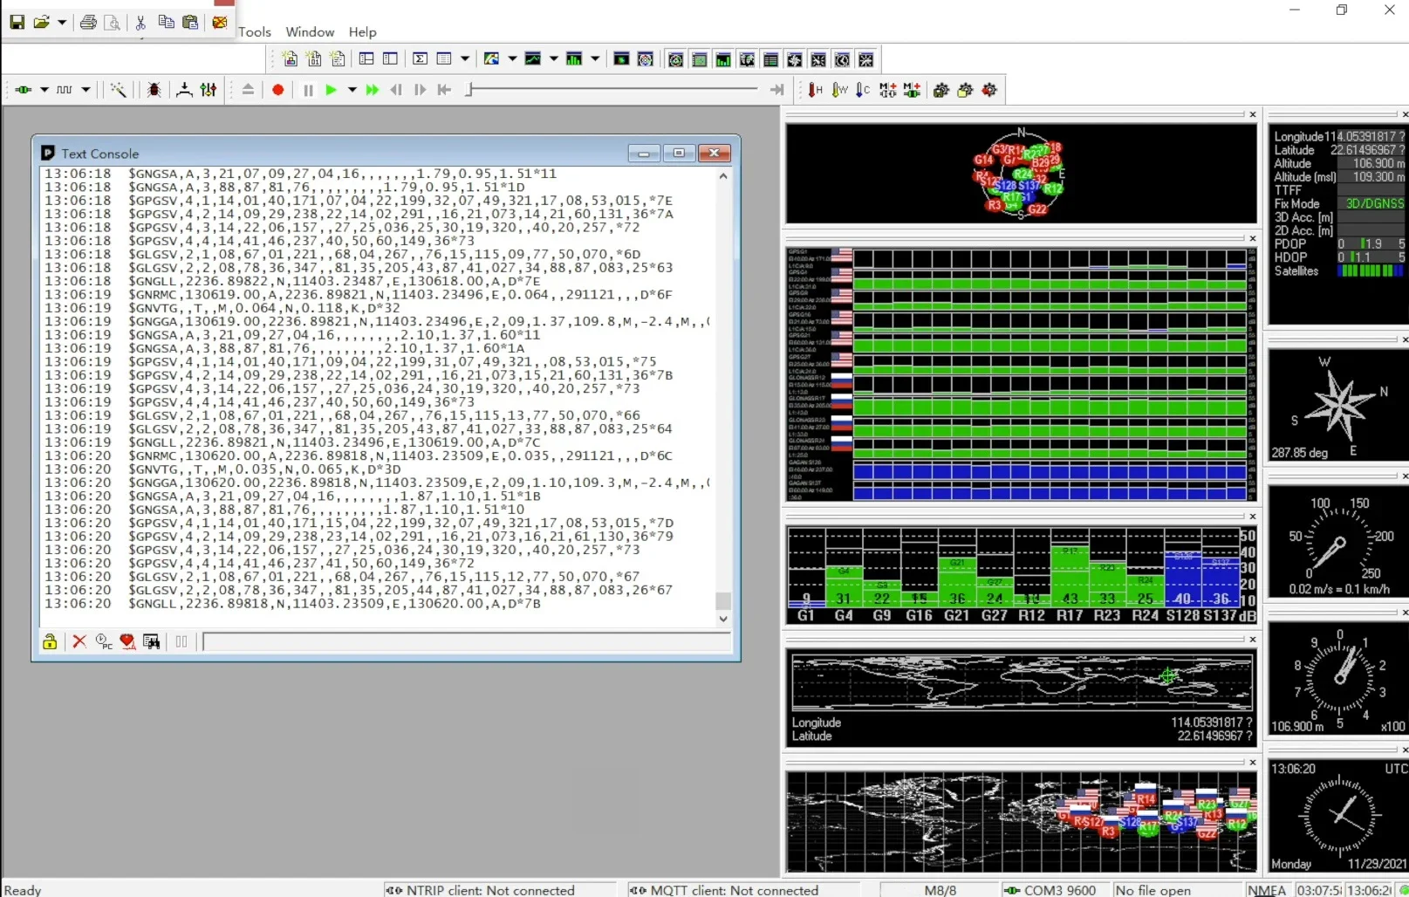Open the Help menu
Image resolution: width=1409 pixels, height=897 pixels.
[362, 32]
